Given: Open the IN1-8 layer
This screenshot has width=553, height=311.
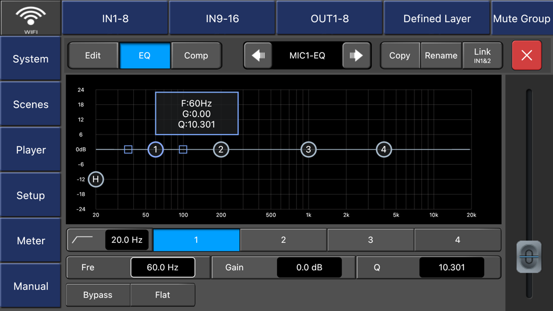Looking at the screenshot, I should [x=115, y=19].
